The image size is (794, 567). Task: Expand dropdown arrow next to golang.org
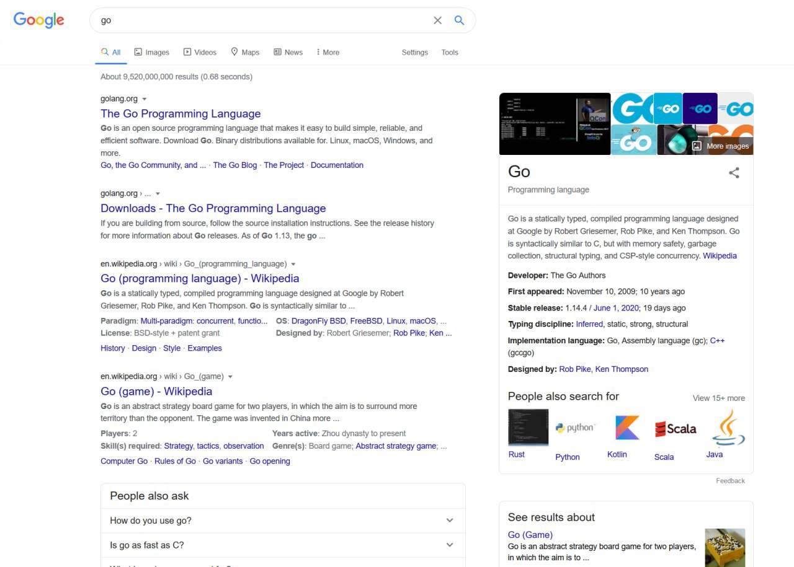pyautogui.click(x=145, y=99)
